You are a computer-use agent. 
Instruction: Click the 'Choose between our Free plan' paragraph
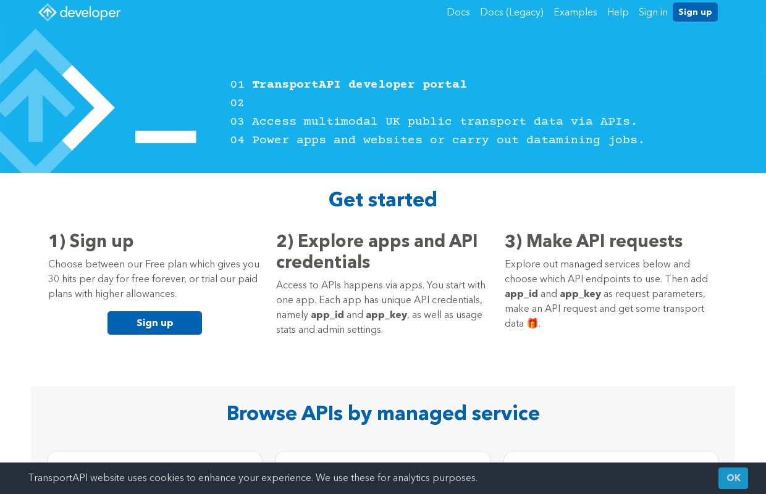[x=154, y=279]
